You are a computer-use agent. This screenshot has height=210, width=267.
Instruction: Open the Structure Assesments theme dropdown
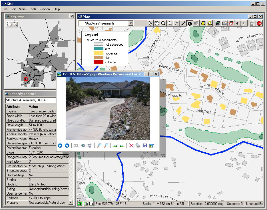131,23
